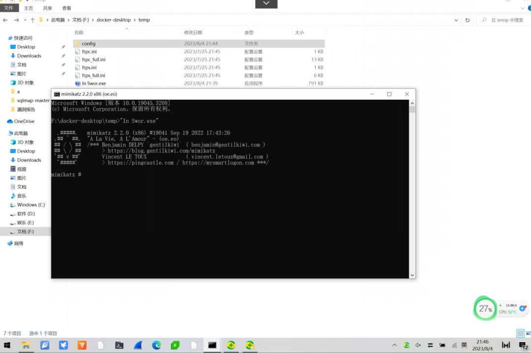Switch to the command prompt taskbar icon
Viewport: 531px width, 353px height.
[x=212, y=345]
